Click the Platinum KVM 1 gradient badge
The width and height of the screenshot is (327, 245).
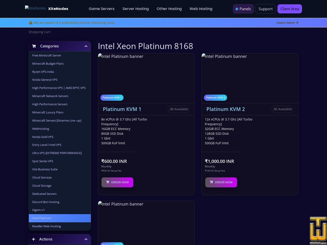coord(112,98)
